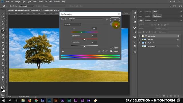Select the Lasso tool

click(3, 21)
